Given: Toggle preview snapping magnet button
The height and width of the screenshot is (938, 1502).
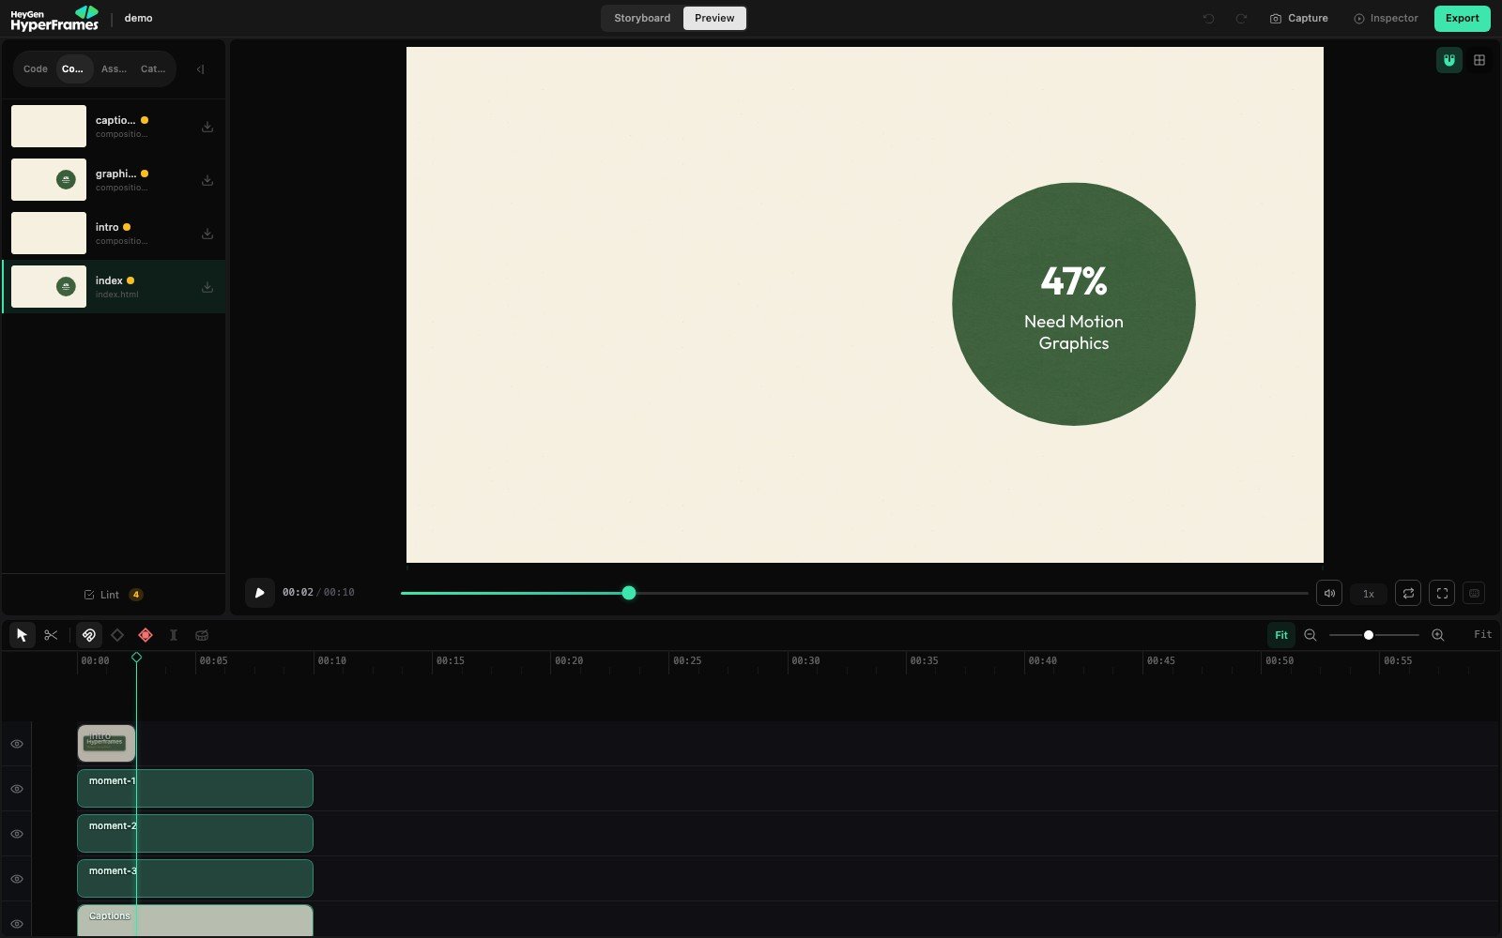Looking at the screenshot, I should click(x=1449, y=60).
